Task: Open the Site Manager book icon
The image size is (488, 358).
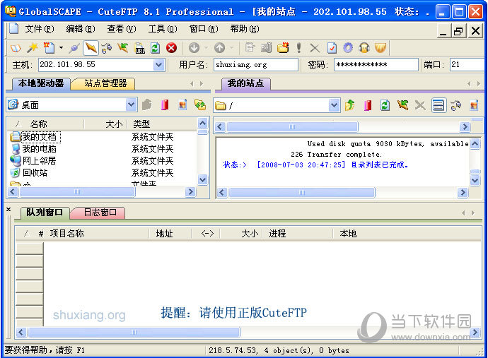Action: (16, 48)
